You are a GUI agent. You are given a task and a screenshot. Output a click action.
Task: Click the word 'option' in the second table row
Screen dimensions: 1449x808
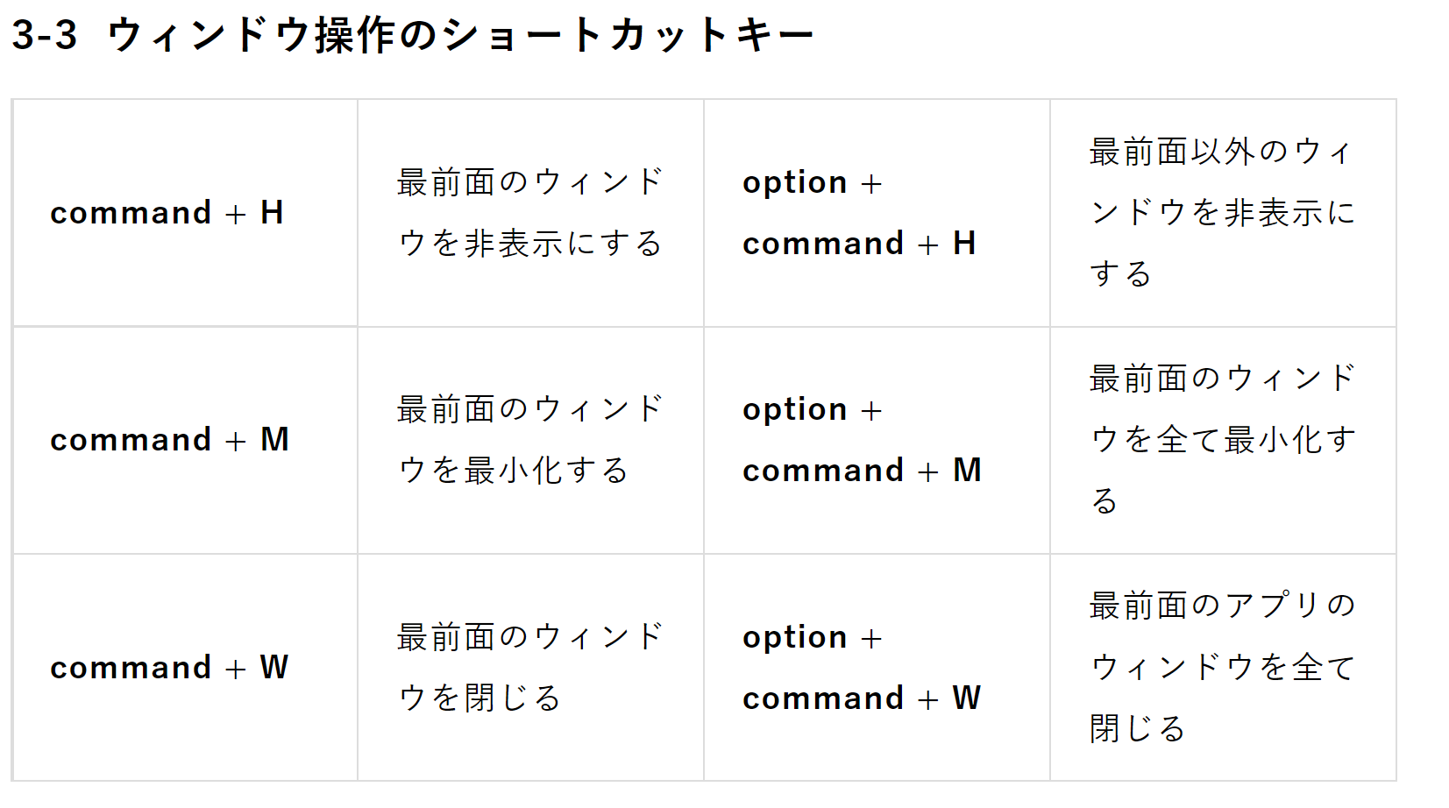click(x=794, y=410)
